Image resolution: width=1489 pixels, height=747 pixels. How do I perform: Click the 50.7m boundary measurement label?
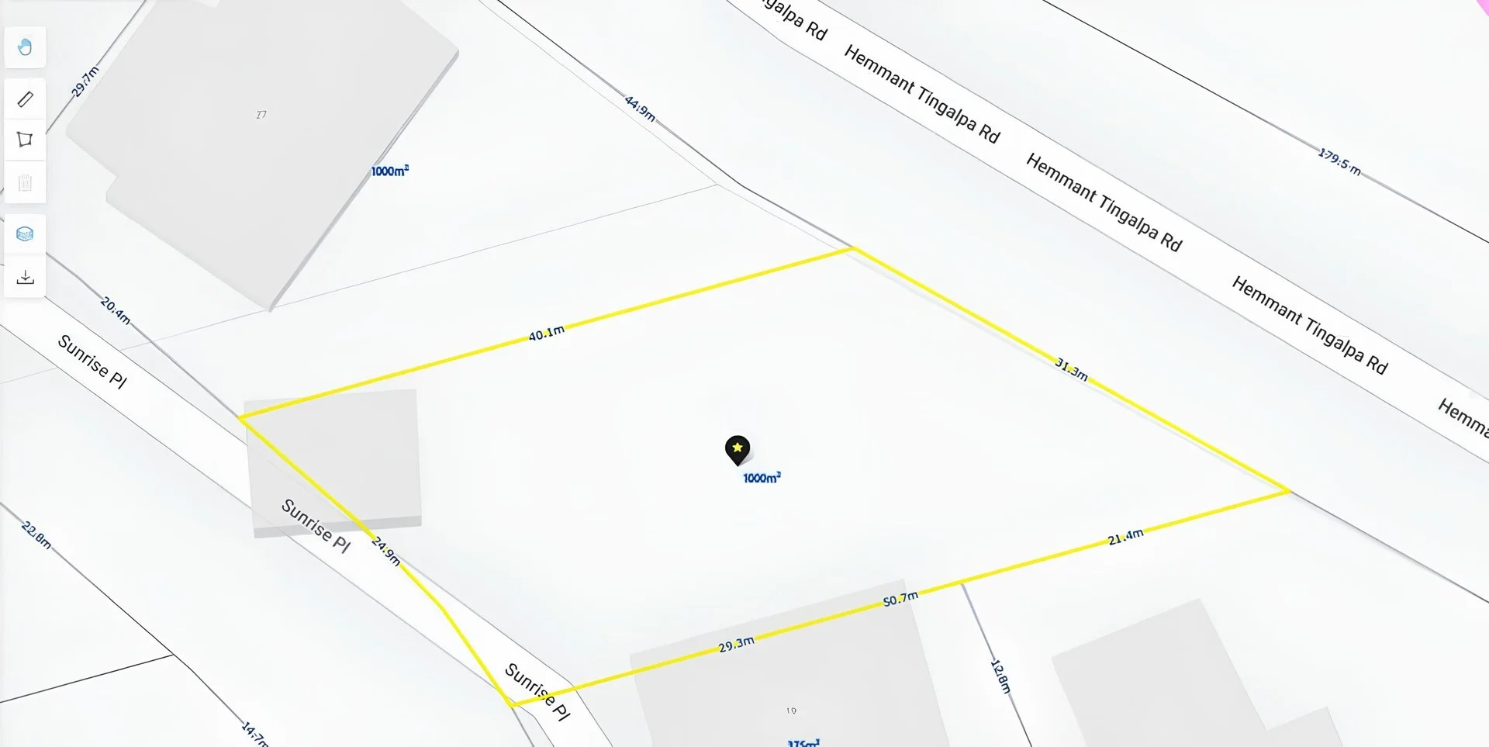(900, 599)
